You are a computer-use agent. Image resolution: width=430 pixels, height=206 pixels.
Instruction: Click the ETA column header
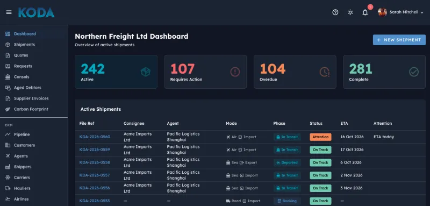click(344, 123)
